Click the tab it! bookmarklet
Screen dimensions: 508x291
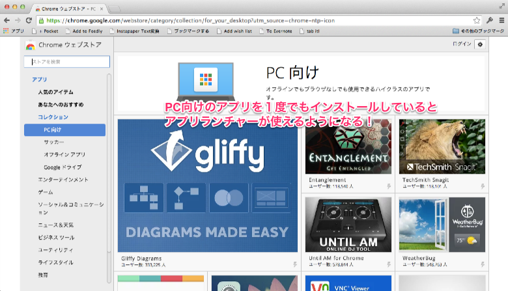309,31
